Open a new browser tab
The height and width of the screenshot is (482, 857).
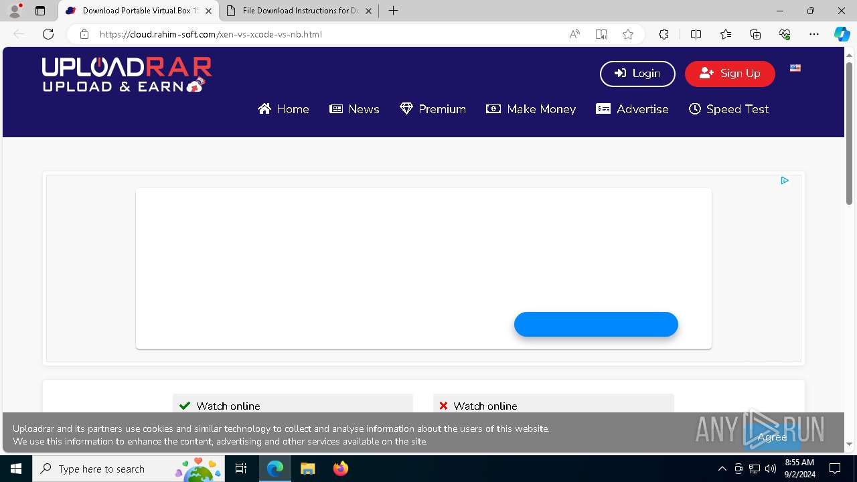[x=394, y=11]
